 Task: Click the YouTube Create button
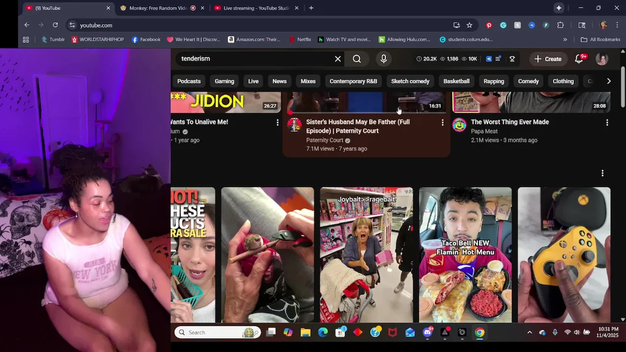point(548,59)
